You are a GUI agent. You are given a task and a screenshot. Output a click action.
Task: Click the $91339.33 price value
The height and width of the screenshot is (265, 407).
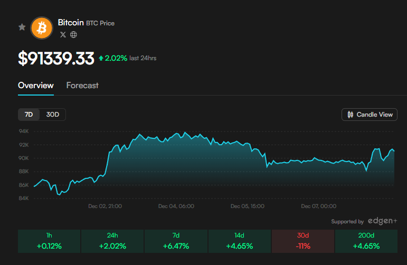[x=56, y=58]
